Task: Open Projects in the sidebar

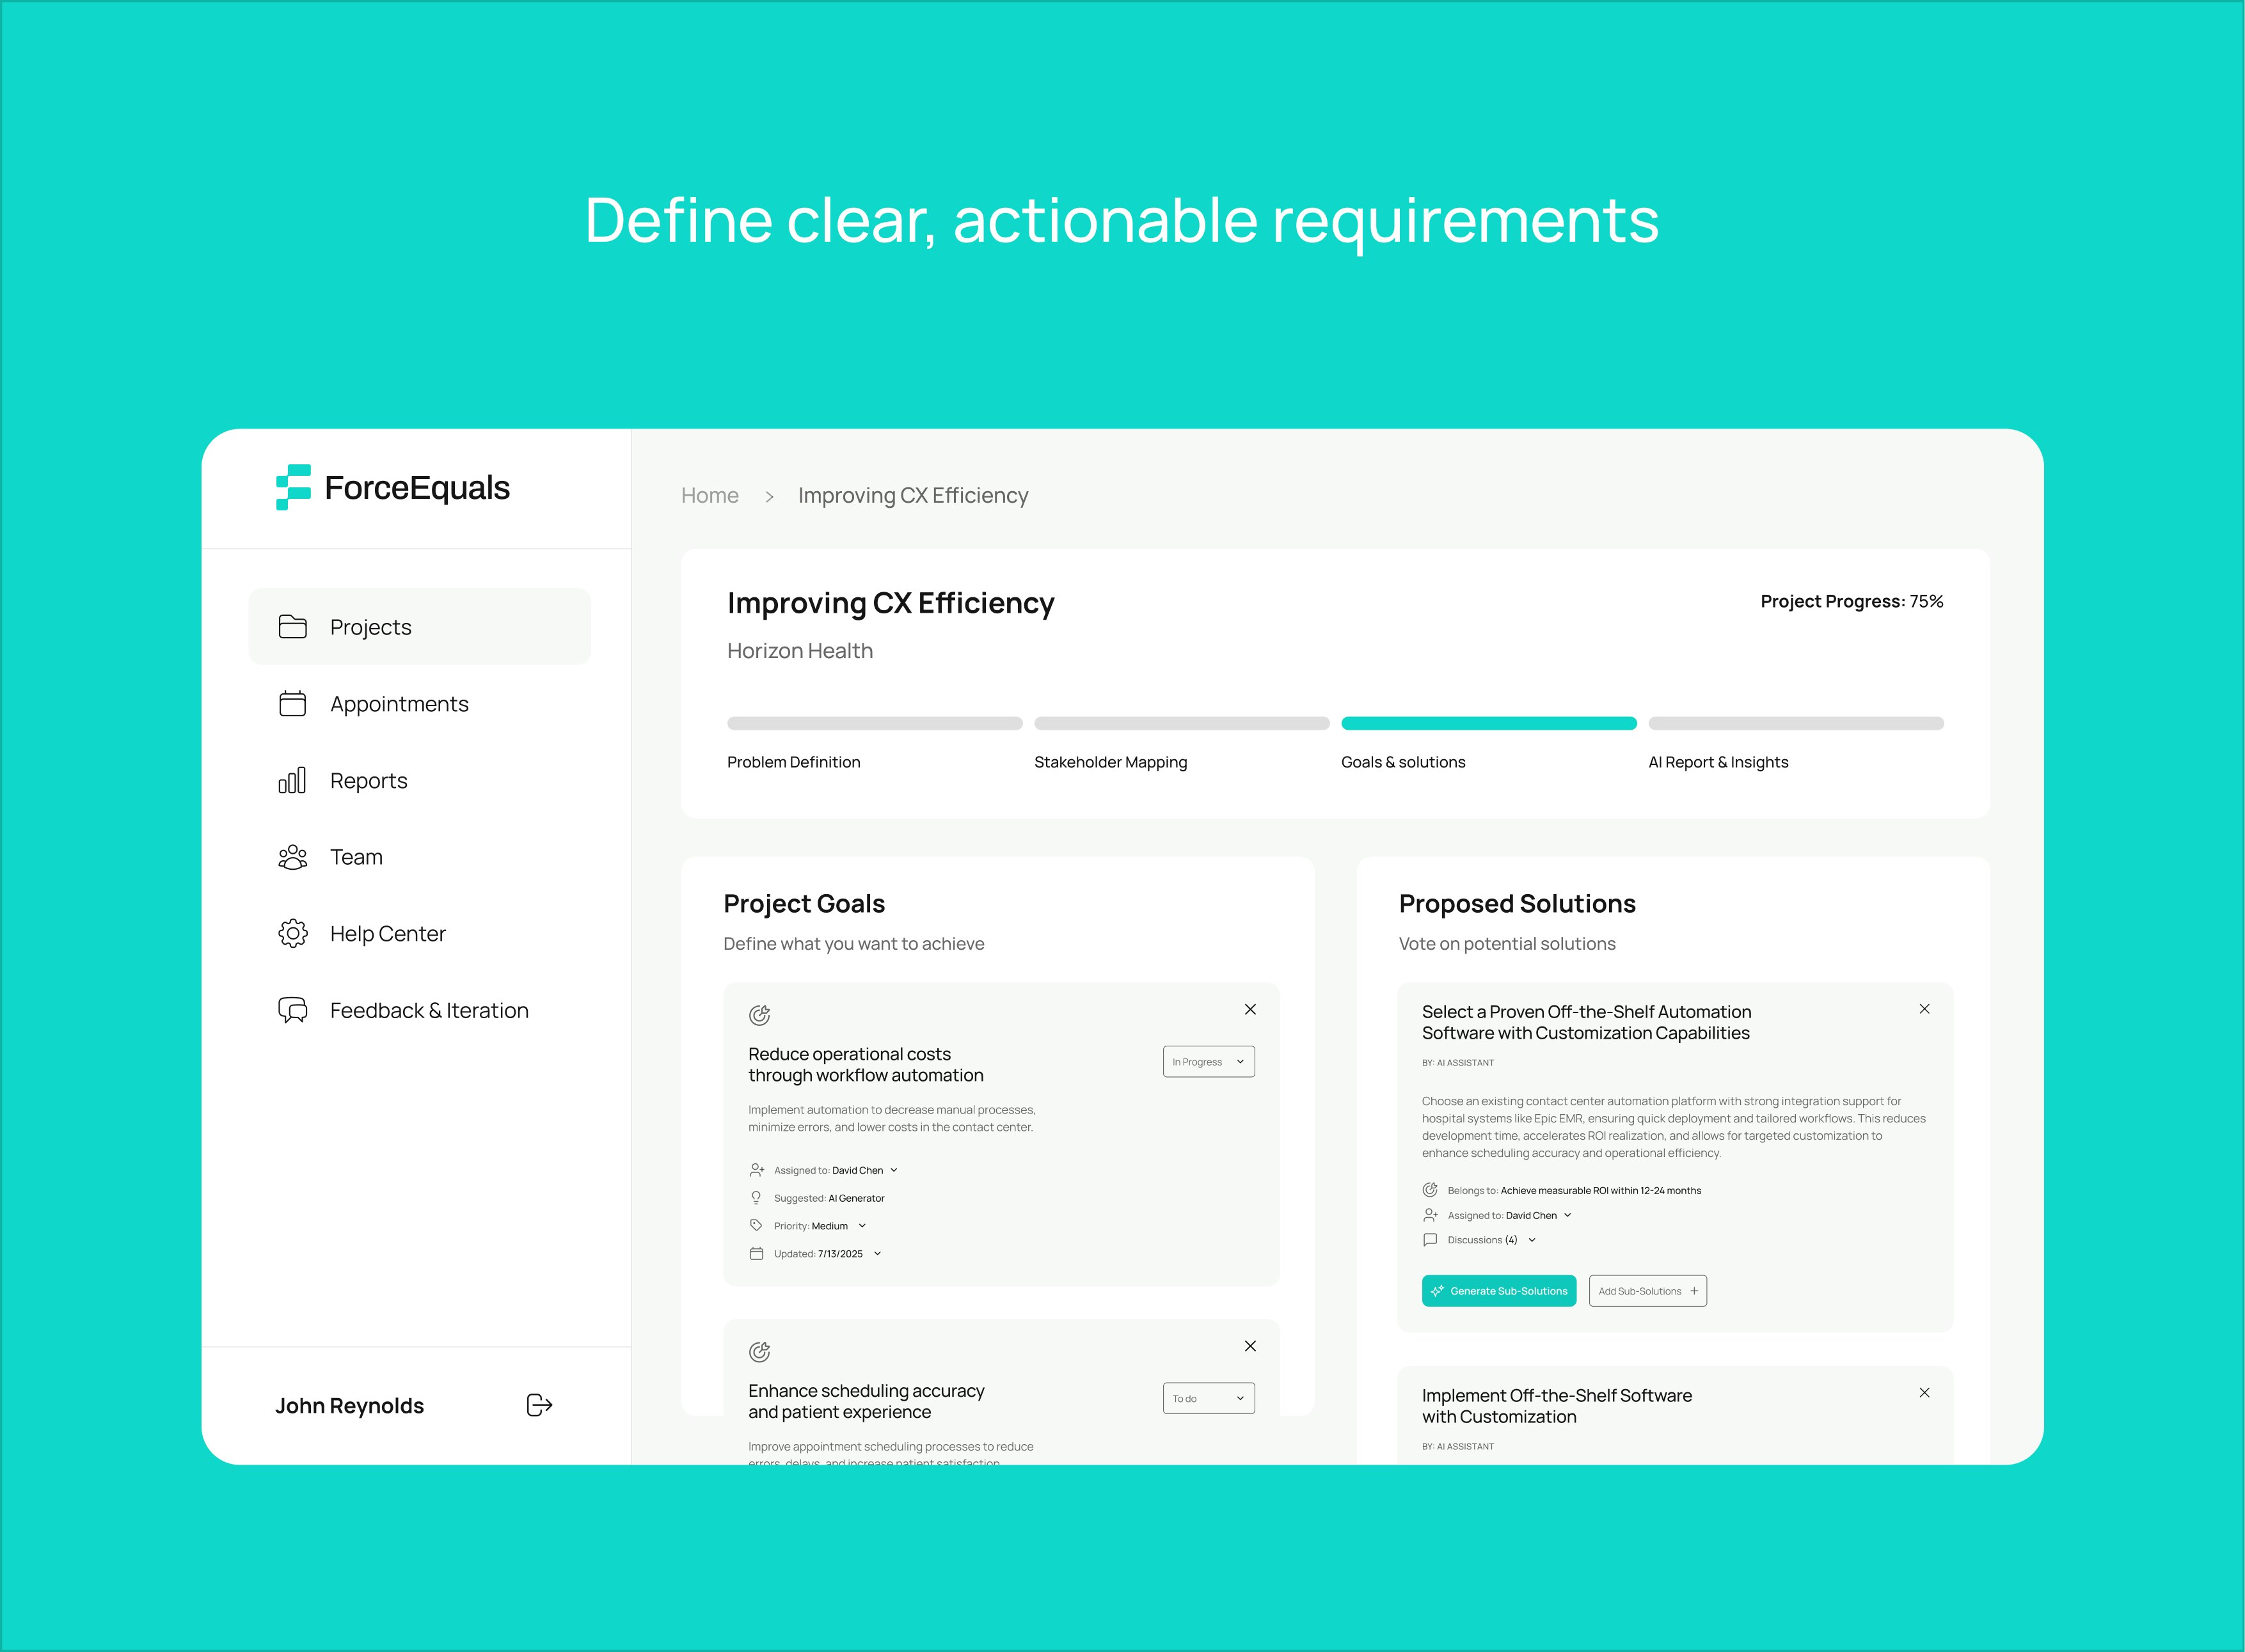Action: (419, 627)
